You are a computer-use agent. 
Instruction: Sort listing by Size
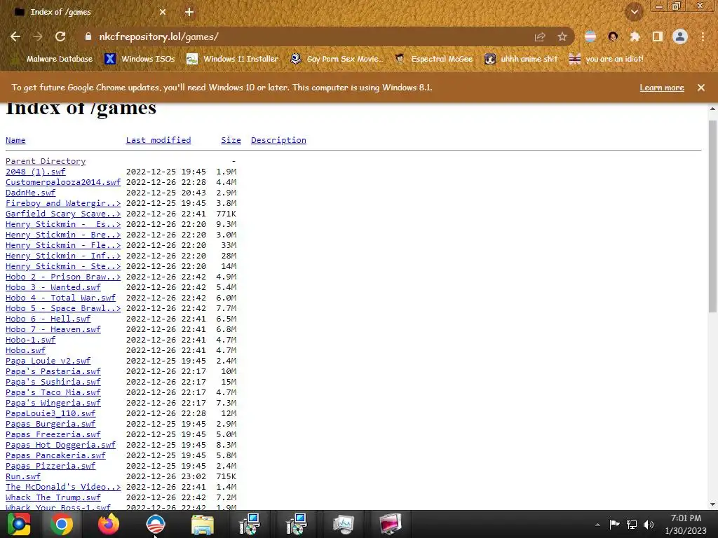pos(231,140)
